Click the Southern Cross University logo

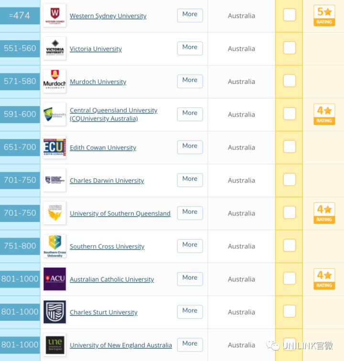pyautogui.click(x=55, y=246)
